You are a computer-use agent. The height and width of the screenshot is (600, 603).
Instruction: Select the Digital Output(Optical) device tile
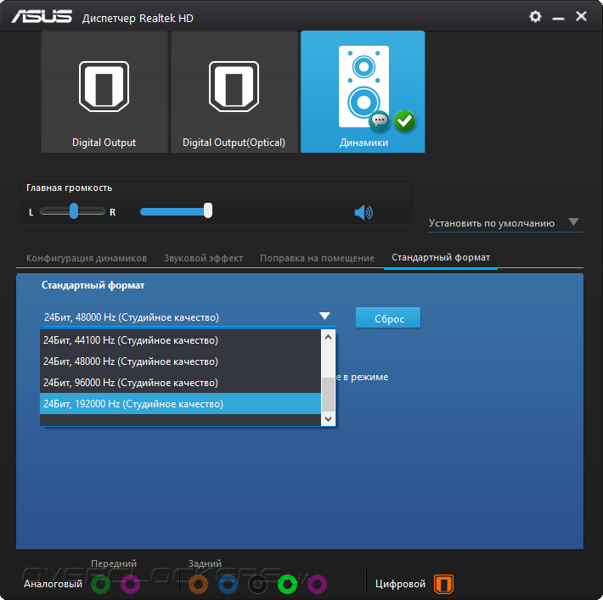pyautogui.click(x=234, y=92)
